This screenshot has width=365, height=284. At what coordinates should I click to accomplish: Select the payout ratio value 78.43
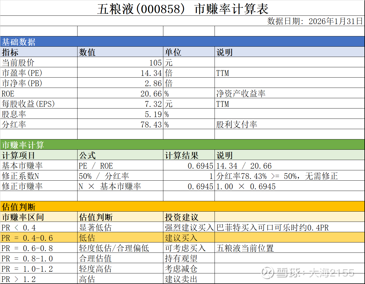(x=120, y=124)
